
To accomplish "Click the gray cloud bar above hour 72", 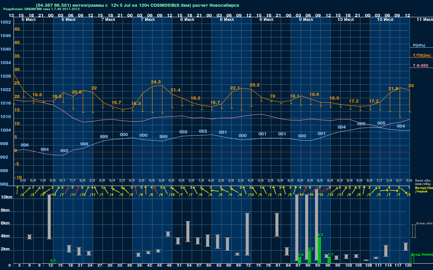I will [x=247, y=234].
